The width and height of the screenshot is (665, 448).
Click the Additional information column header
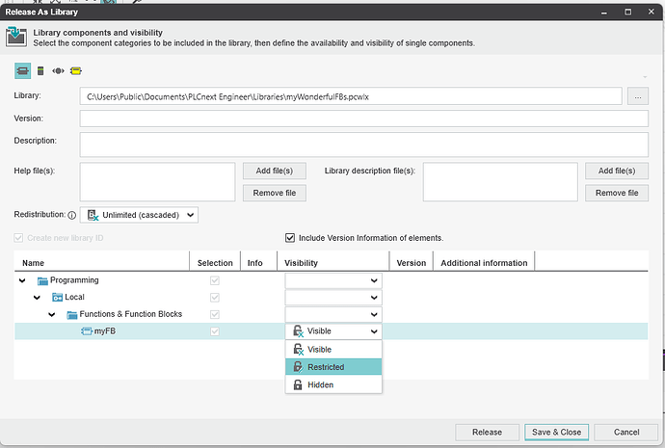point(484,263)
